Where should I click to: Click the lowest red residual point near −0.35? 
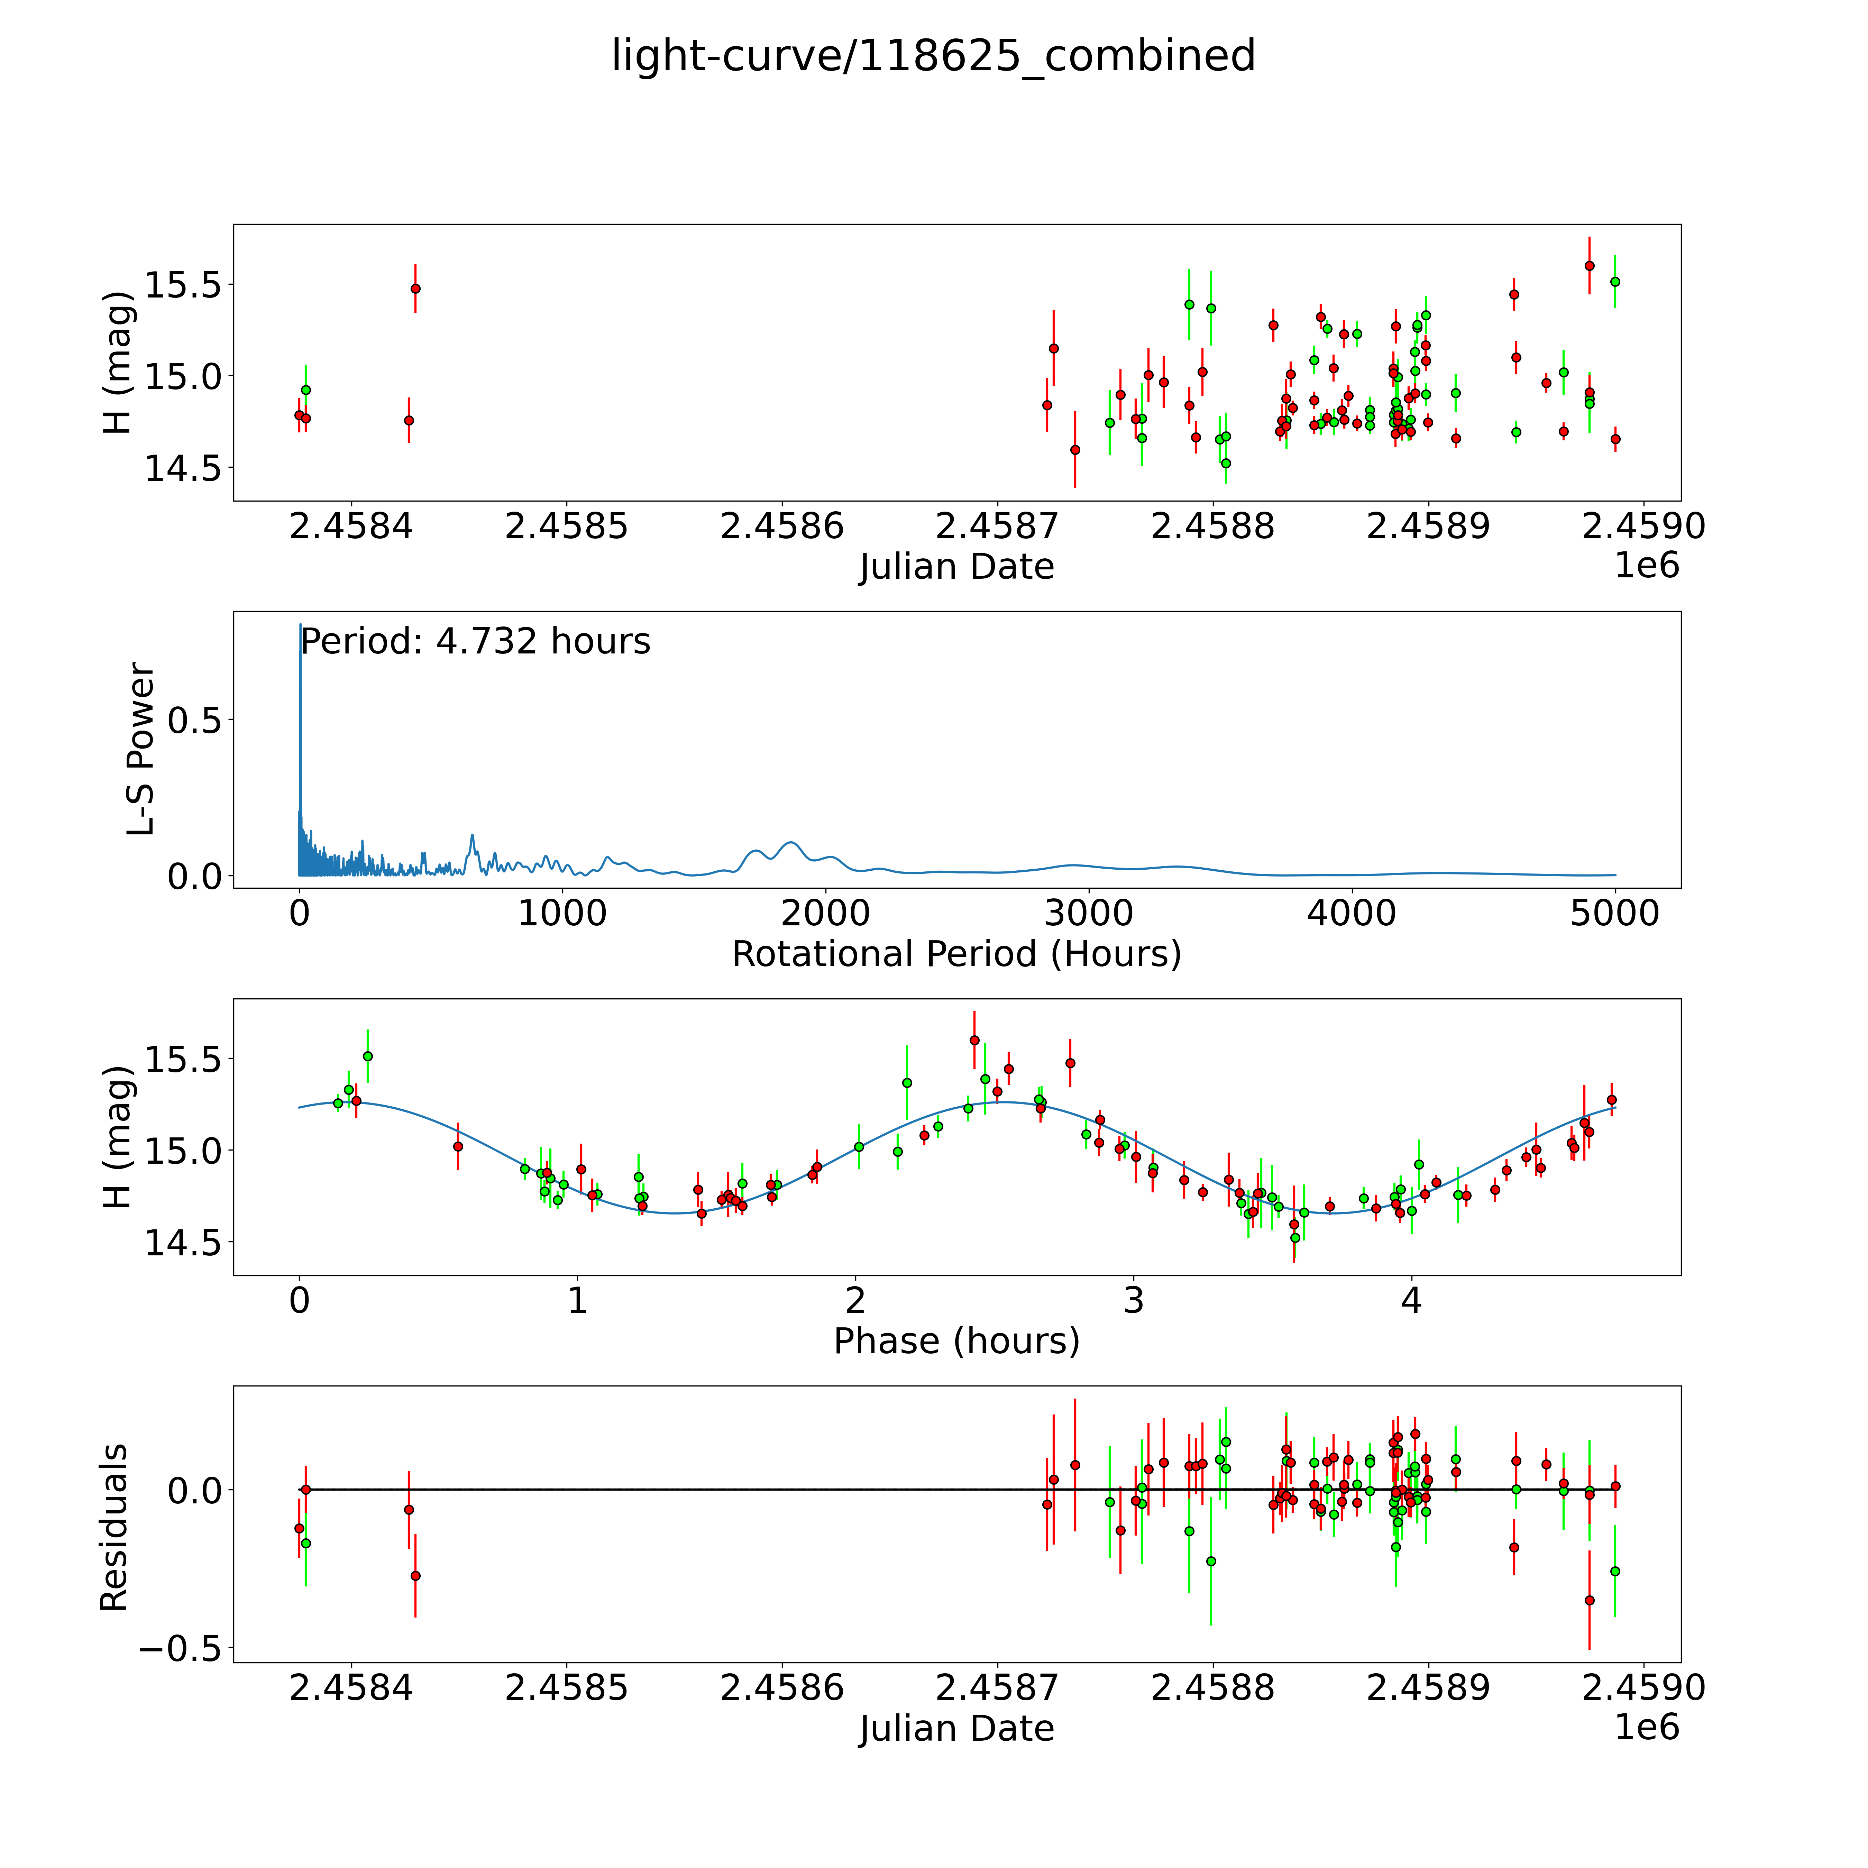[1590, 1600]
